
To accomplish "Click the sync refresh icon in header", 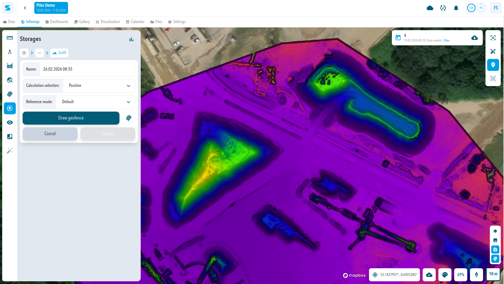I will point(443,8).
